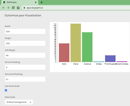Screen dimensions: 130x106
Task: Open a new tab with plus icon
Action: coord(42,2)
